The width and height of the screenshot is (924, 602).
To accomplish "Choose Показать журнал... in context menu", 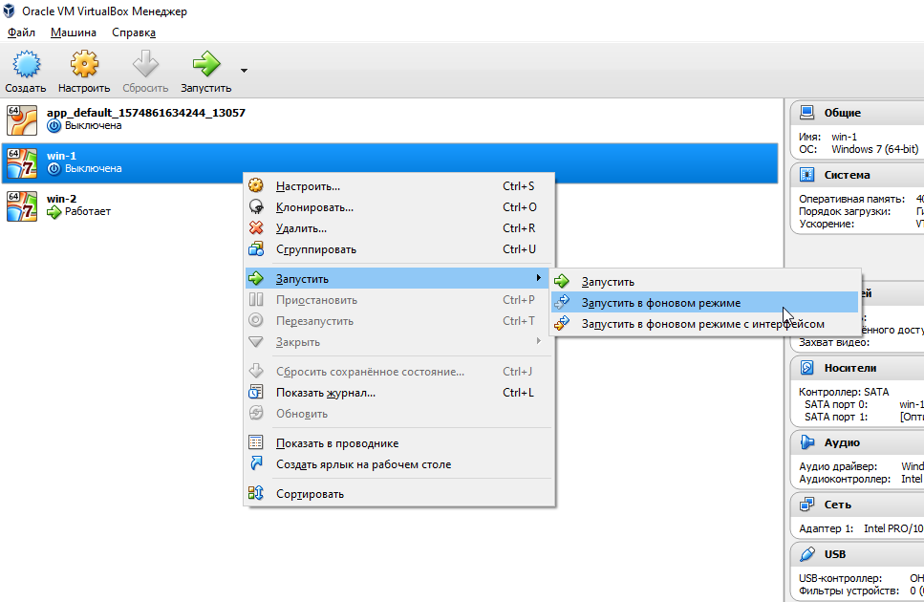I will 399,393.
